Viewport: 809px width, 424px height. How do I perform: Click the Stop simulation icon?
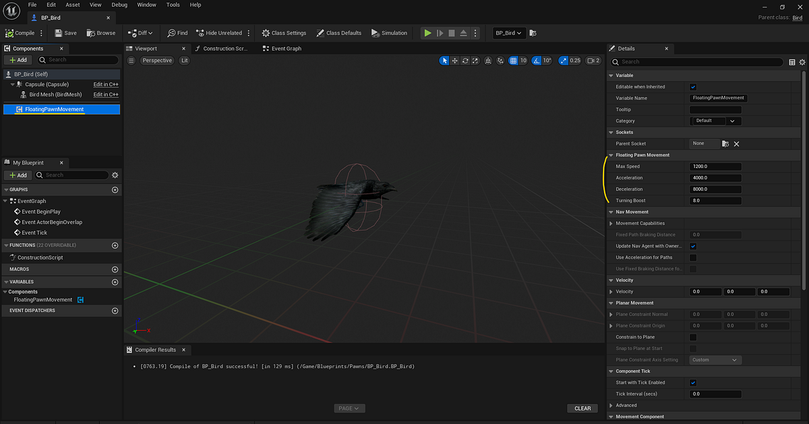tap(452, 32)
